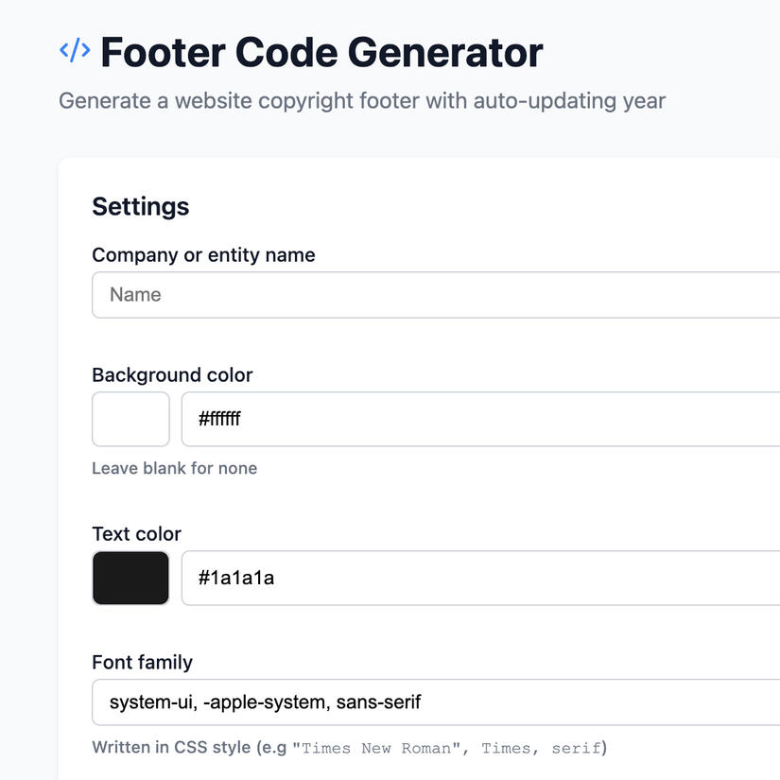
Task: Open the black text color swatch
Action: 130,578
